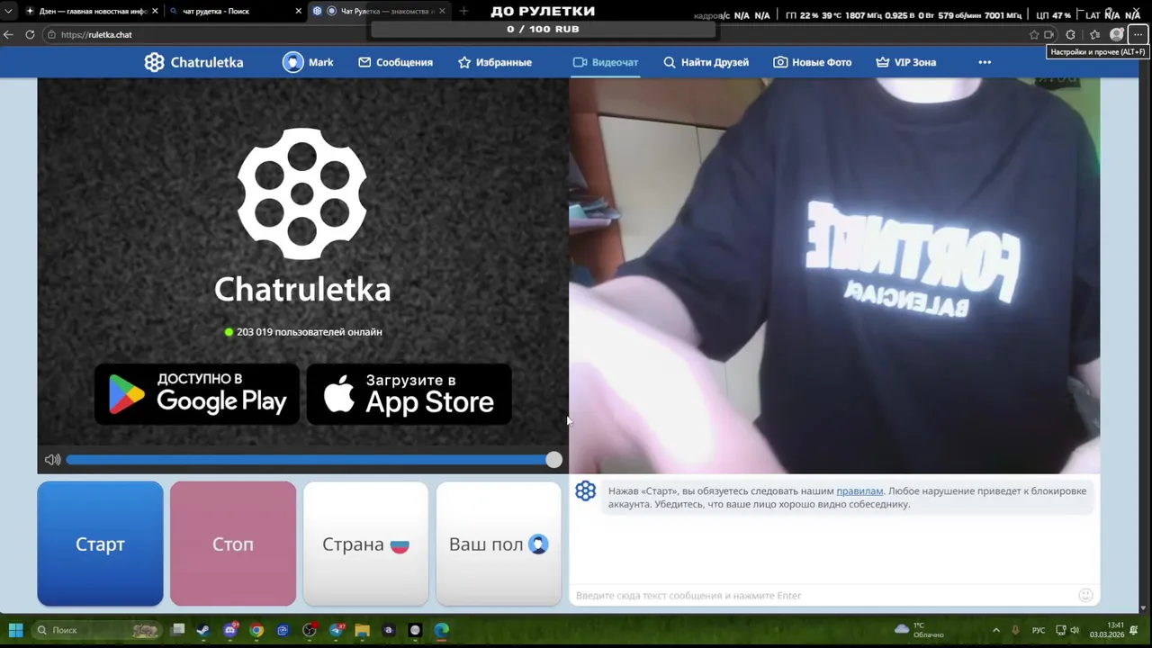
Task: Open Избранные (favorites) section
Action: (x=495, y=62)
